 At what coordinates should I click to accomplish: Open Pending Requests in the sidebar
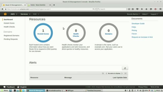(11, 39)
